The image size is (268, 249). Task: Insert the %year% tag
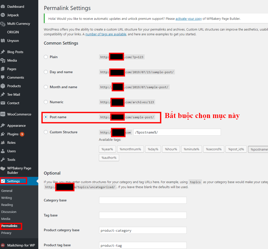(107, 149)
